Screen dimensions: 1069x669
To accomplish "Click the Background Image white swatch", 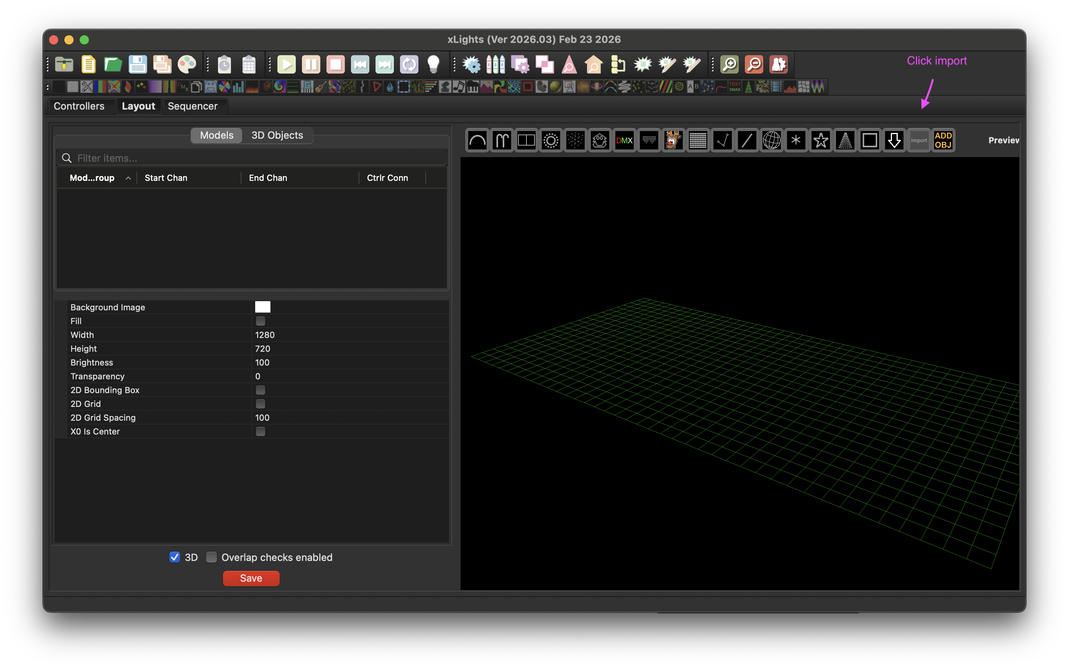I will pos(262,307).
